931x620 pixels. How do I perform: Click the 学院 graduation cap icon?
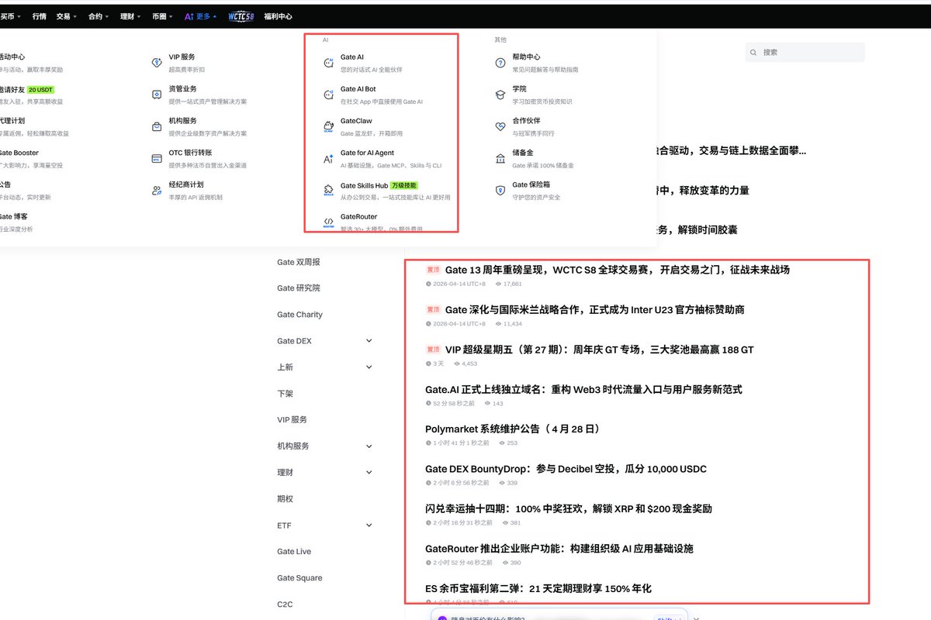pos(500,95)
